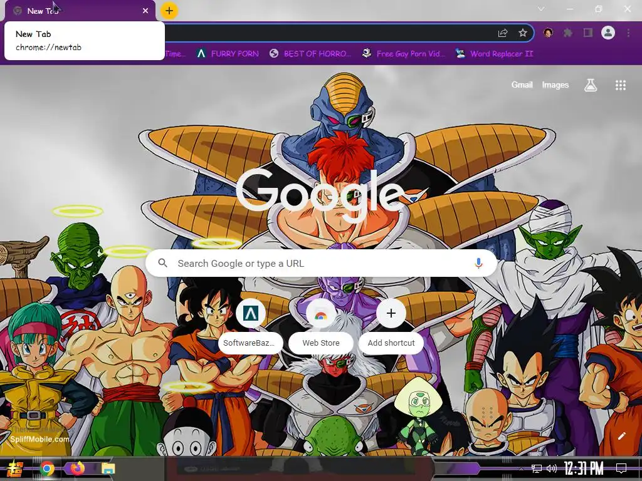Open the 12:31 PM clock
The width and height of the screenshot is (642, 481).
584,468
